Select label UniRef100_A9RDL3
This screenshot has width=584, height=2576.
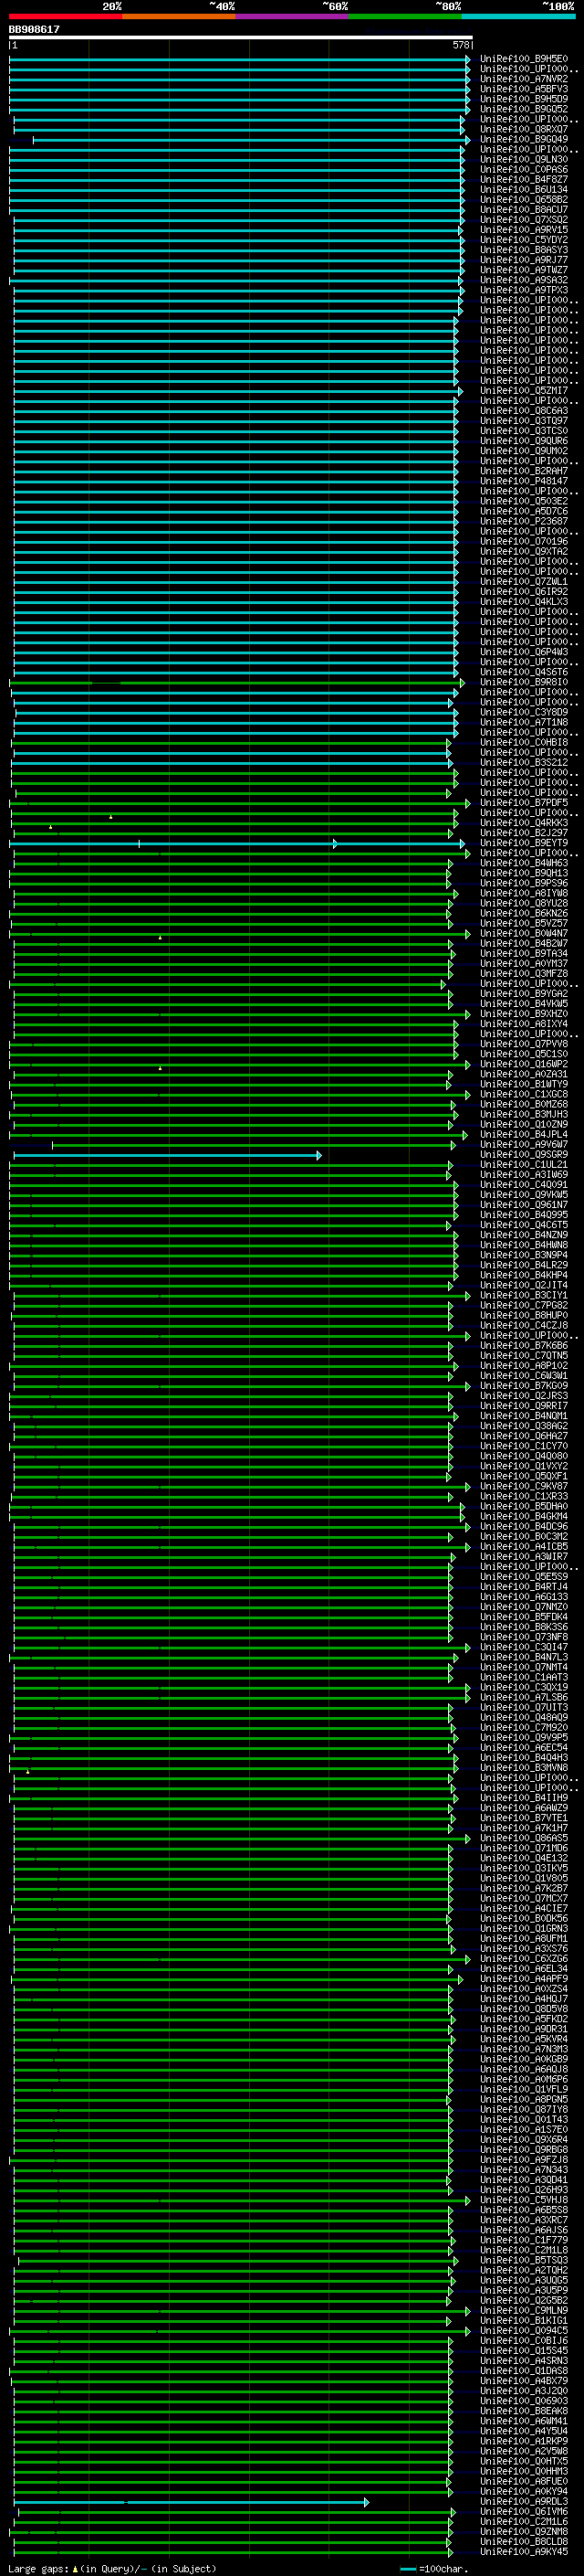pos(523,2502)
